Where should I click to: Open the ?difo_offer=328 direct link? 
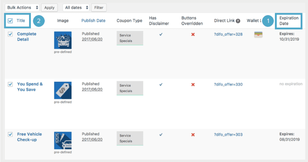tap(228, 34)
